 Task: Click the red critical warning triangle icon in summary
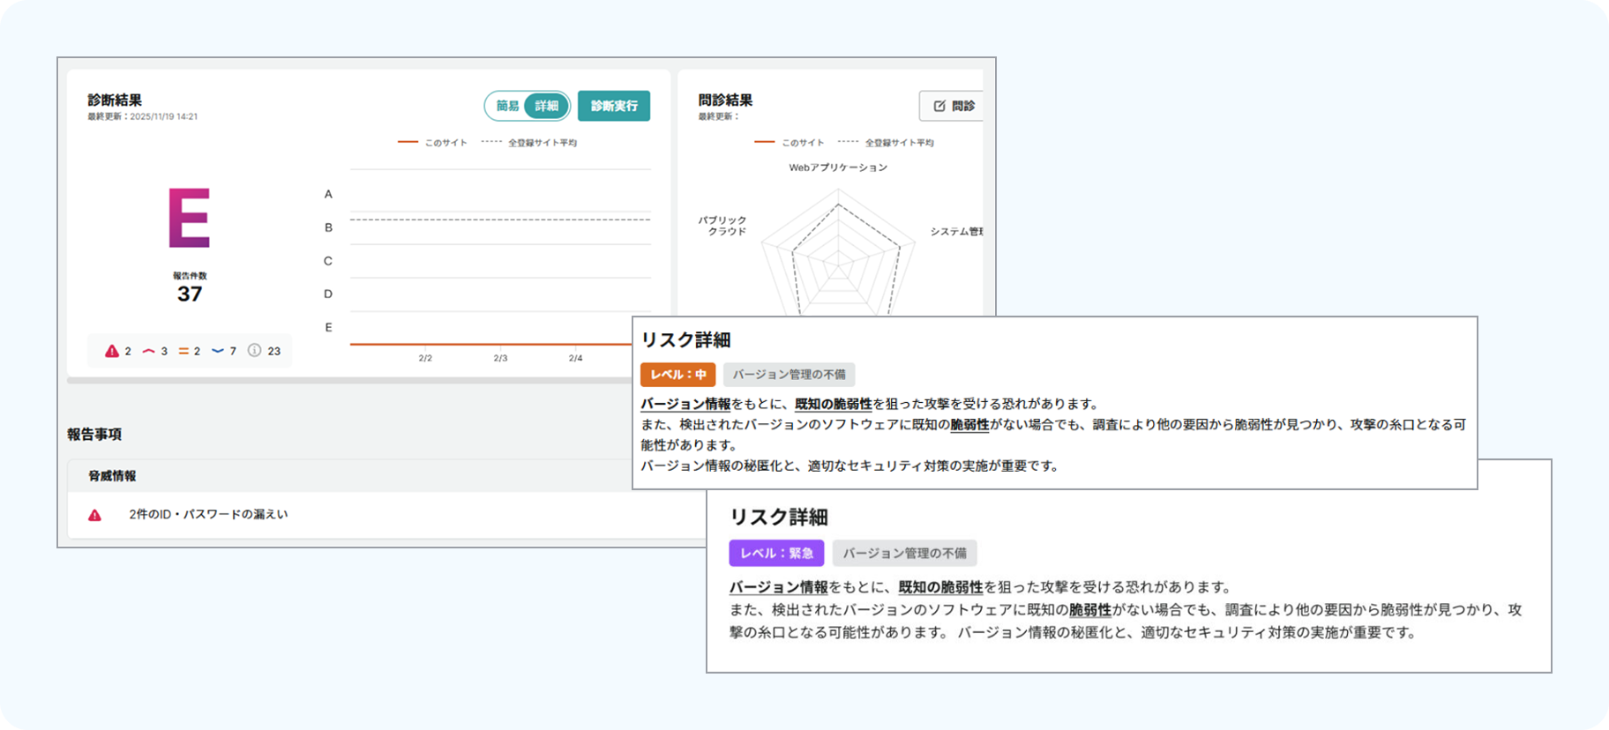point(111,351)
